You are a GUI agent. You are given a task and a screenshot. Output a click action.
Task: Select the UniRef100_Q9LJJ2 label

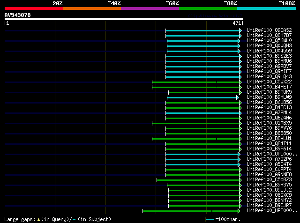pyautogui.click(x=269, y=190)
